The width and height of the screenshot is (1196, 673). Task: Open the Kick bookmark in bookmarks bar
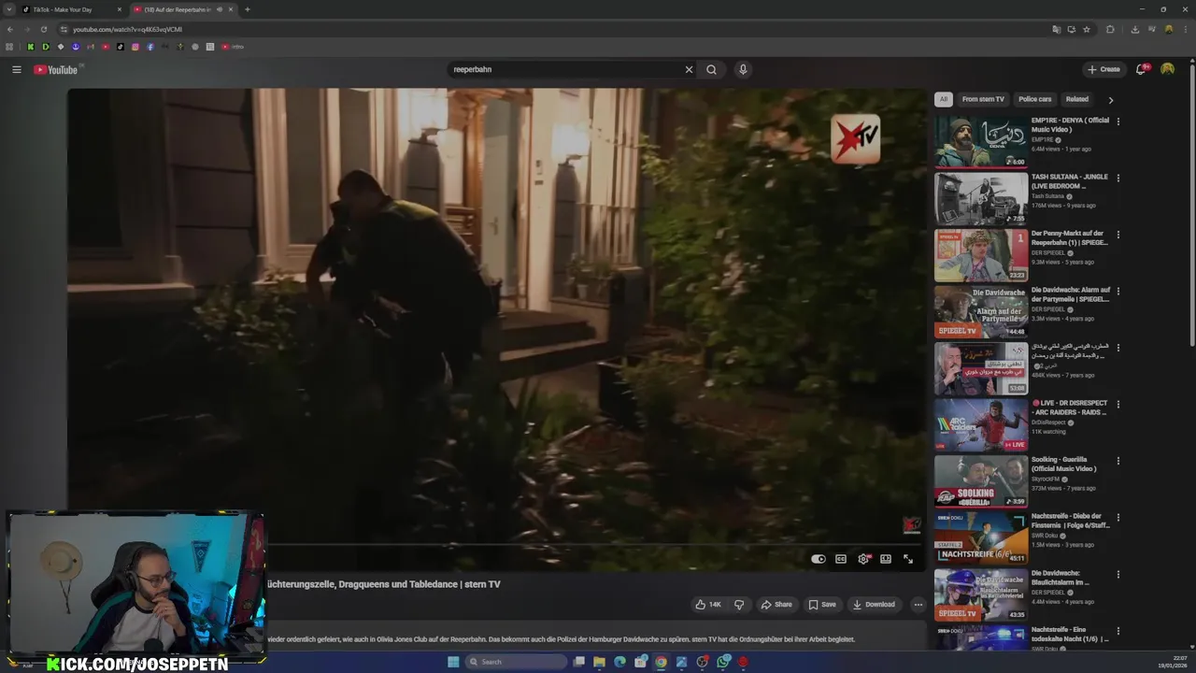point(30,47)
